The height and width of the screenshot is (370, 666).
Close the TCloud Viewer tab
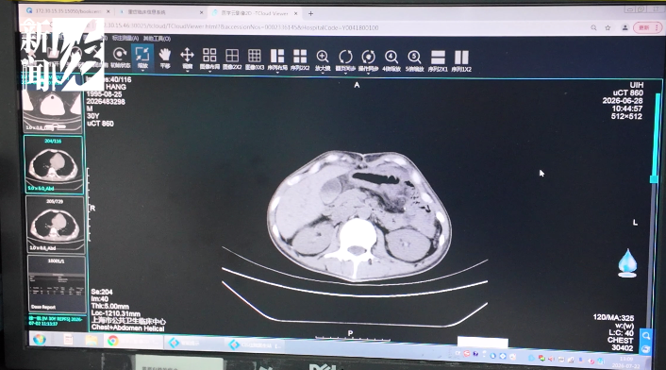296,13
